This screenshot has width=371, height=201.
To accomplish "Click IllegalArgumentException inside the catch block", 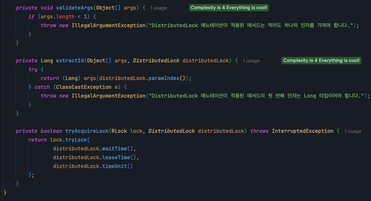I will [x=108, y=96].
